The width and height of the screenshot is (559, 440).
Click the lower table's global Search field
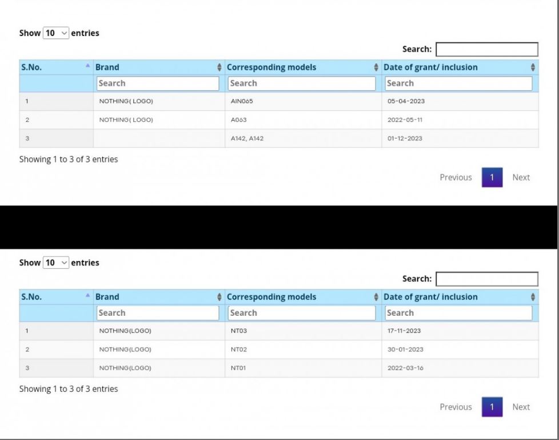coord(486,279)
